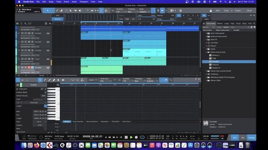Toggle Audition Notes checkbox

coord(46,92)
